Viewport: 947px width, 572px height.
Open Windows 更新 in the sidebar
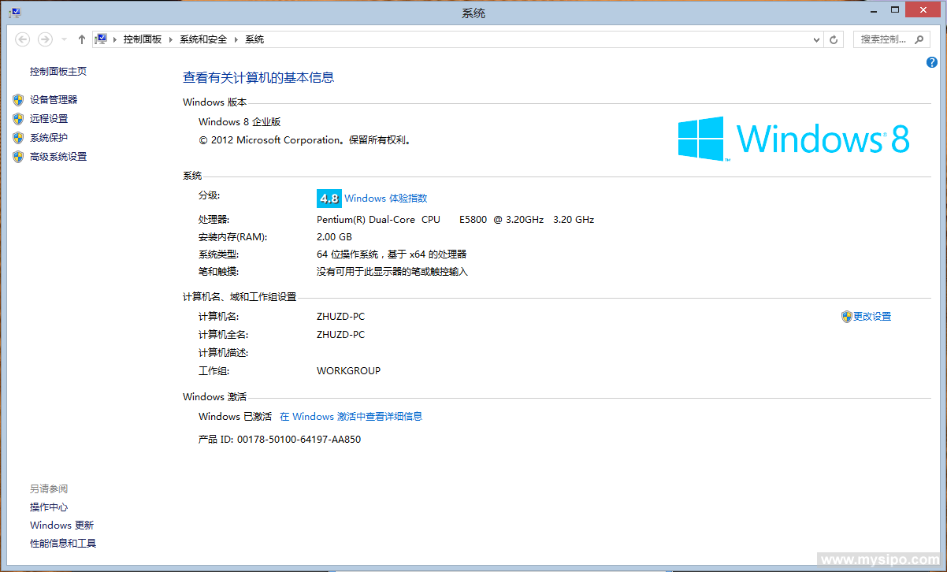pos(61,526)
